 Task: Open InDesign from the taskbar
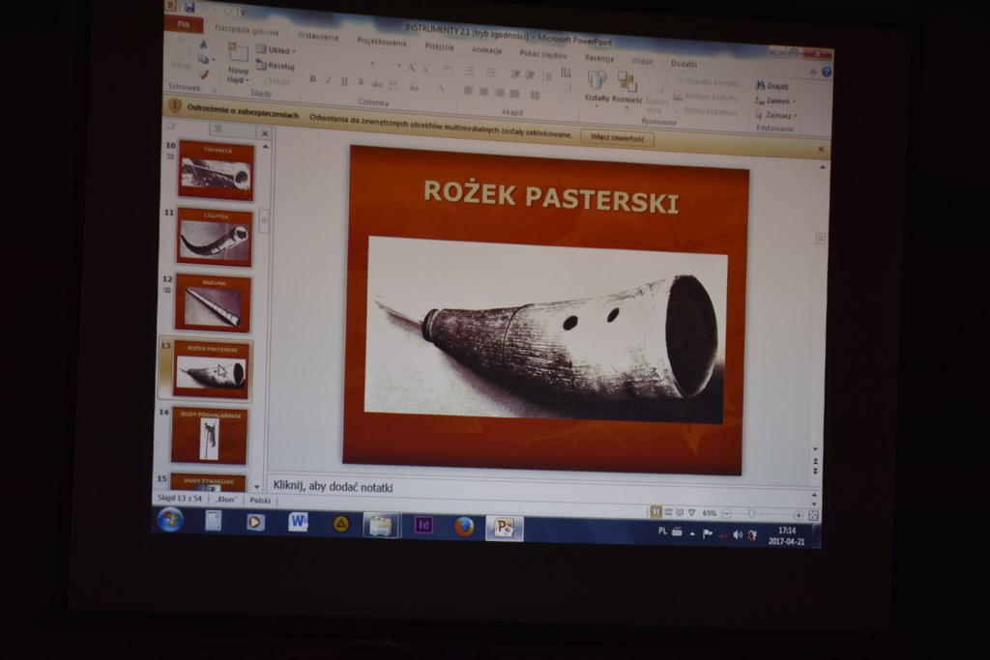pos(422,525)
